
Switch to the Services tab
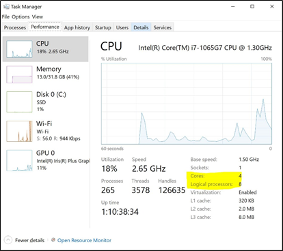click(163, 27)
